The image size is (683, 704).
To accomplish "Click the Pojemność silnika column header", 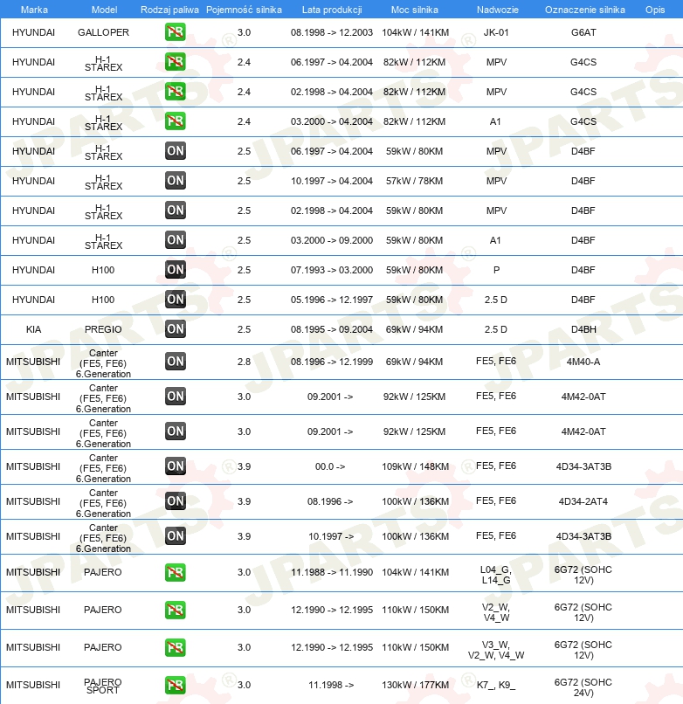I will point(244,10).
